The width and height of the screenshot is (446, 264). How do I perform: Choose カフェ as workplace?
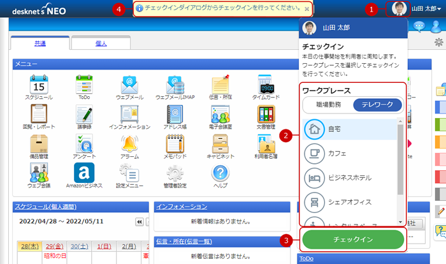350,154
